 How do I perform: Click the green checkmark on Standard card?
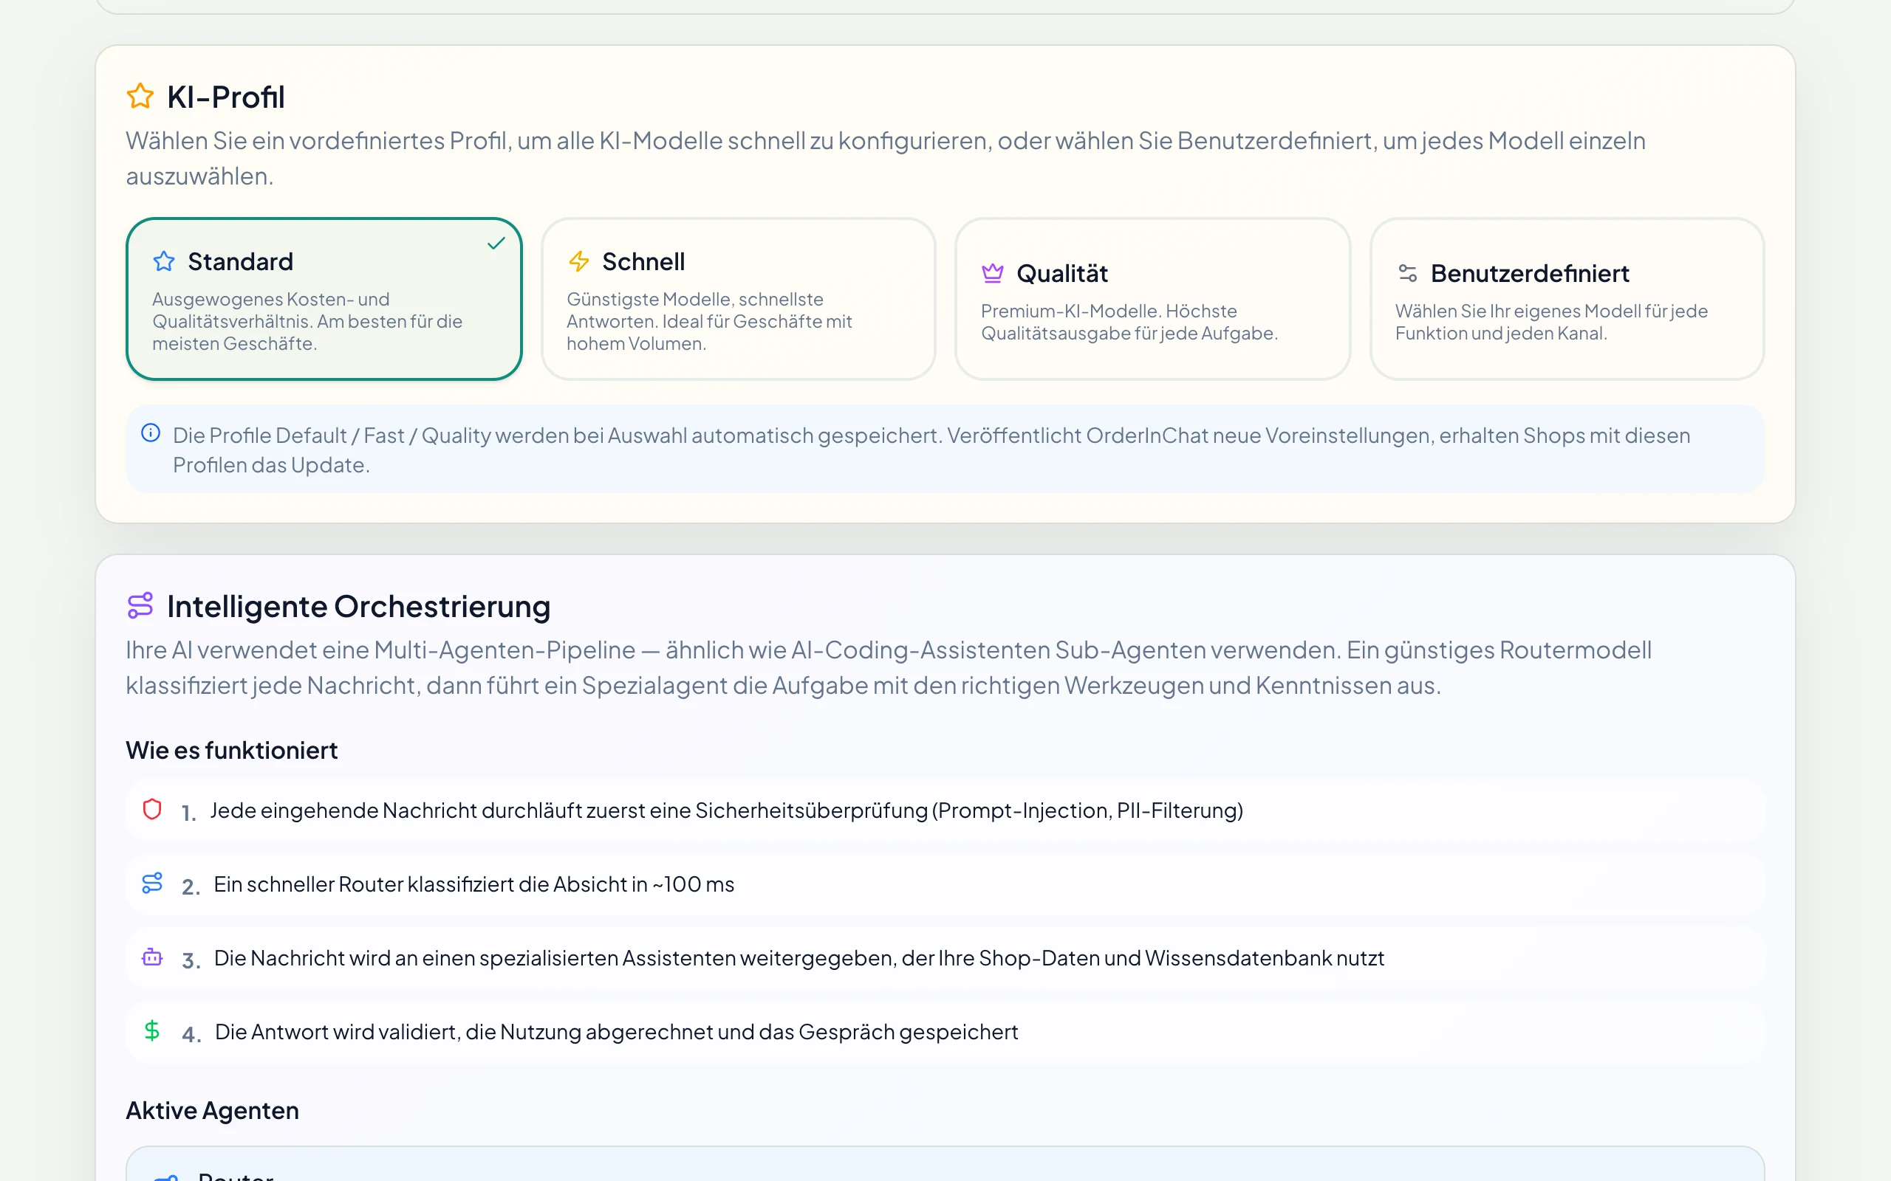496,244
